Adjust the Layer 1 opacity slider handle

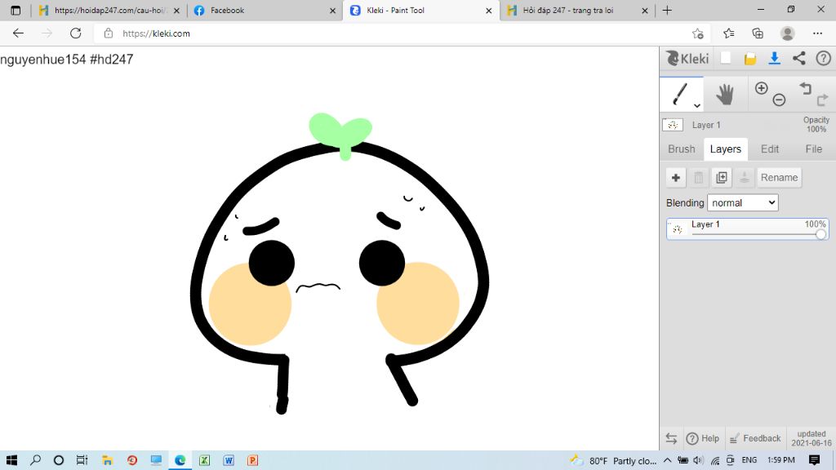click(820, 234)
